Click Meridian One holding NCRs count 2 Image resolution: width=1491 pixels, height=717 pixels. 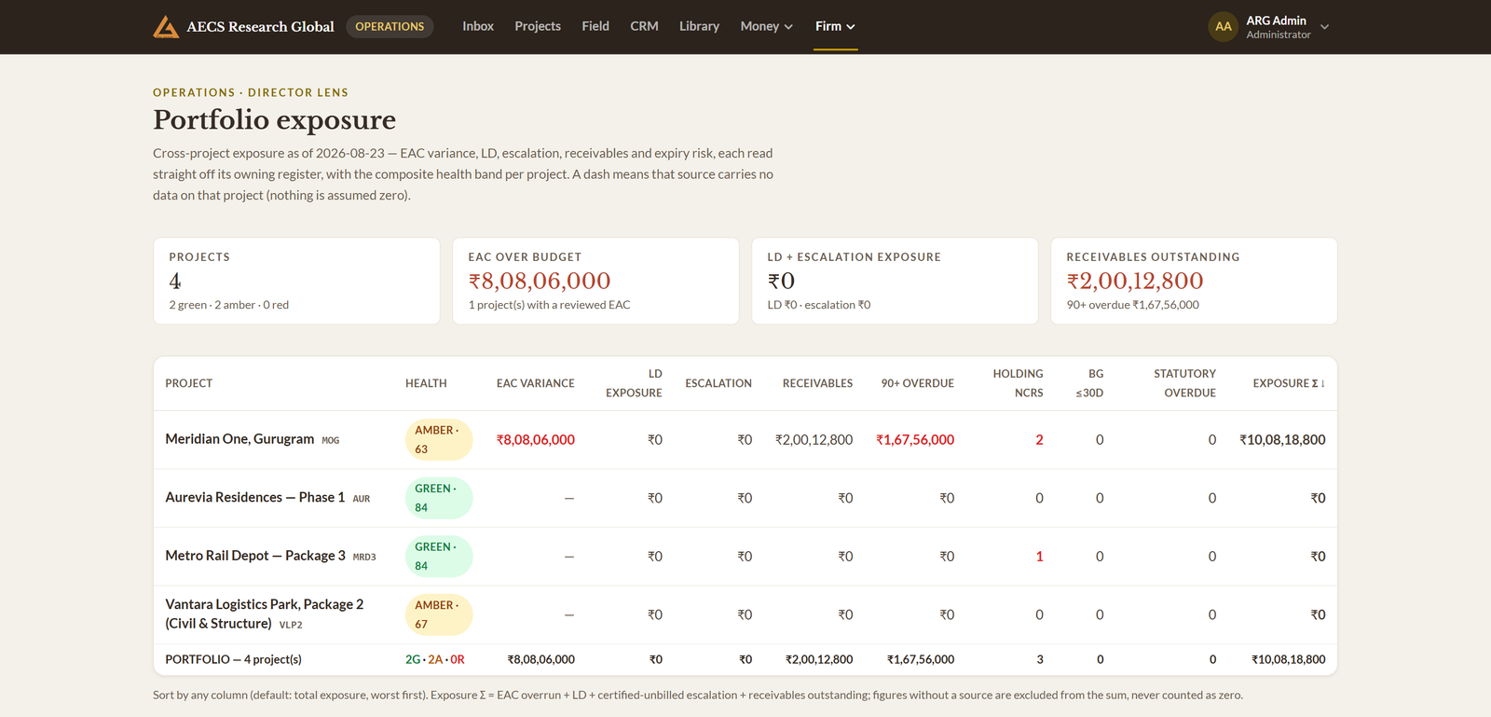point(1039,440)
